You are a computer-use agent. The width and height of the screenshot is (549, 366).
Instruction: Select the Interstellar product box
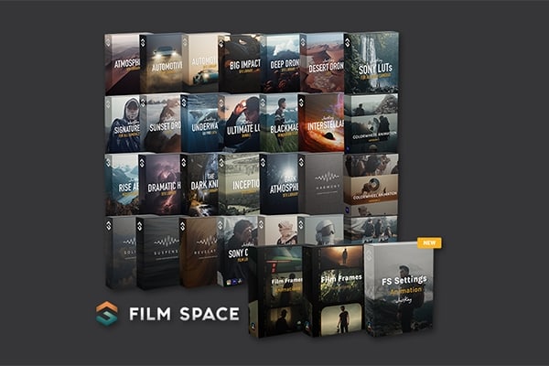click(x=321, y=123)
